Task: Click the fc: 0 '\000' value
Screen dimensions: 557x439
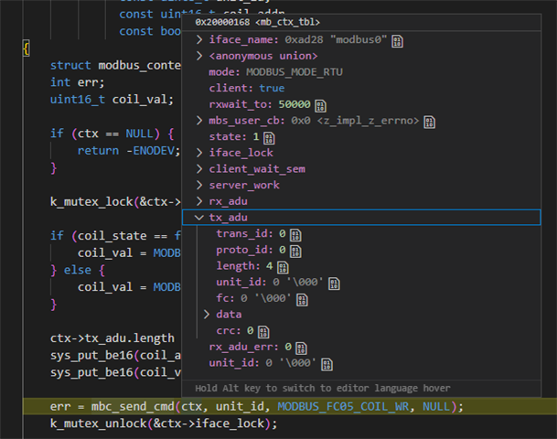Action: point(266,298)
